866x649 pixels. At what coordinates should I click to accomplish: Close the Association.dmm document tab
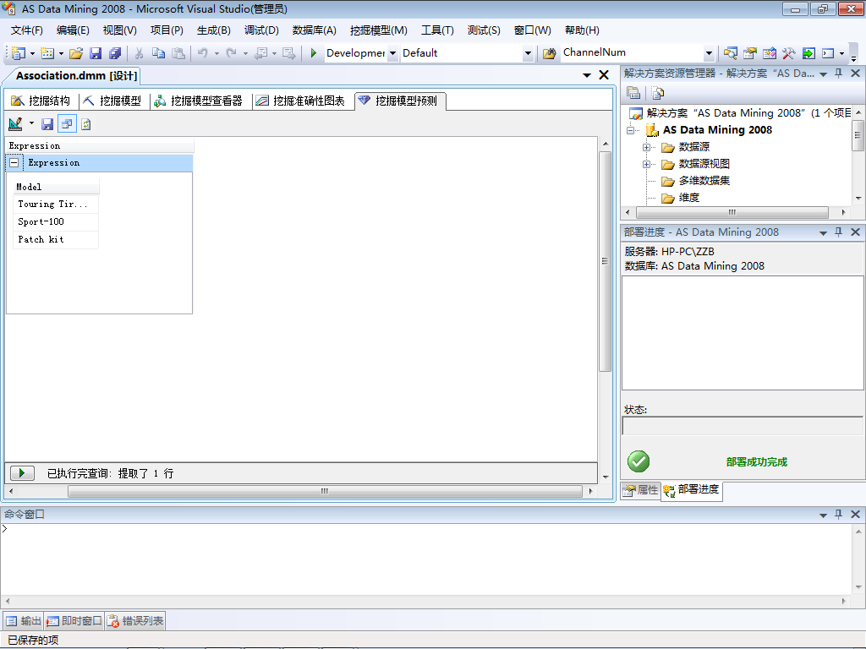click(x=604, y=75)
